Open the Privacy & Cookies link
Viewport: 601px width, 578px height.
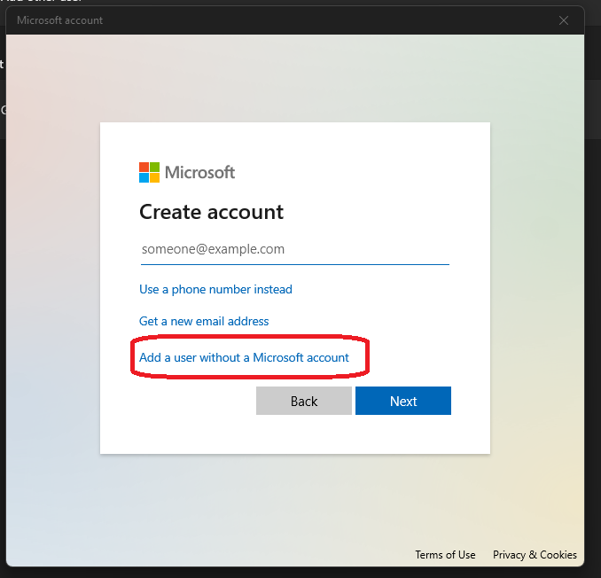(535, 555)
